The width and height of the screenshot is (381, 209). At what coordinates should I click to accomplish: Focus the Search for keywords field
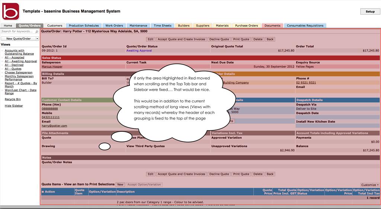tap(17, 32)
